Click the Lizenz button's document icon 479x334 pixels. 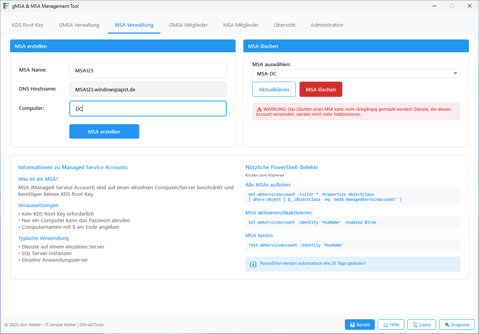click(x=415, y=325)
